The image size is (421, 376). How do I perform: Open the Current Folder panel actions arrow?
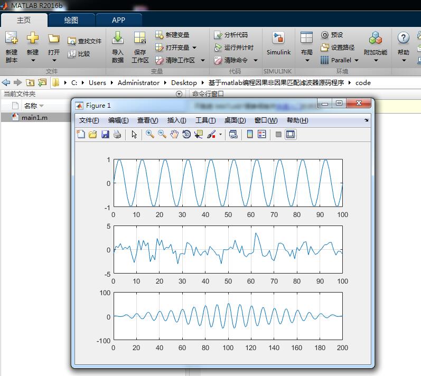(179, 94)
